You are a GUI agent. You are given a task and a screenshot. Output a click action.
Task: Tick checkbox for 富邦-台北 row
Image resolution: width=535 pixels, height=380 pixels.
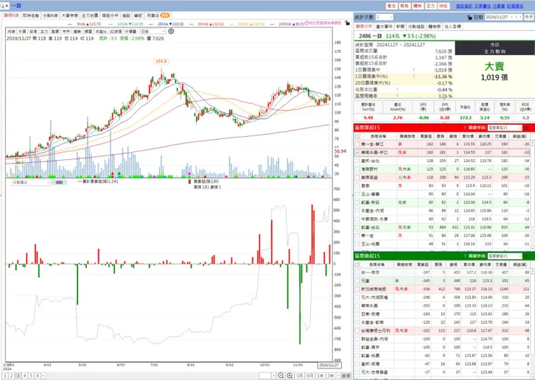pos(357,161)
